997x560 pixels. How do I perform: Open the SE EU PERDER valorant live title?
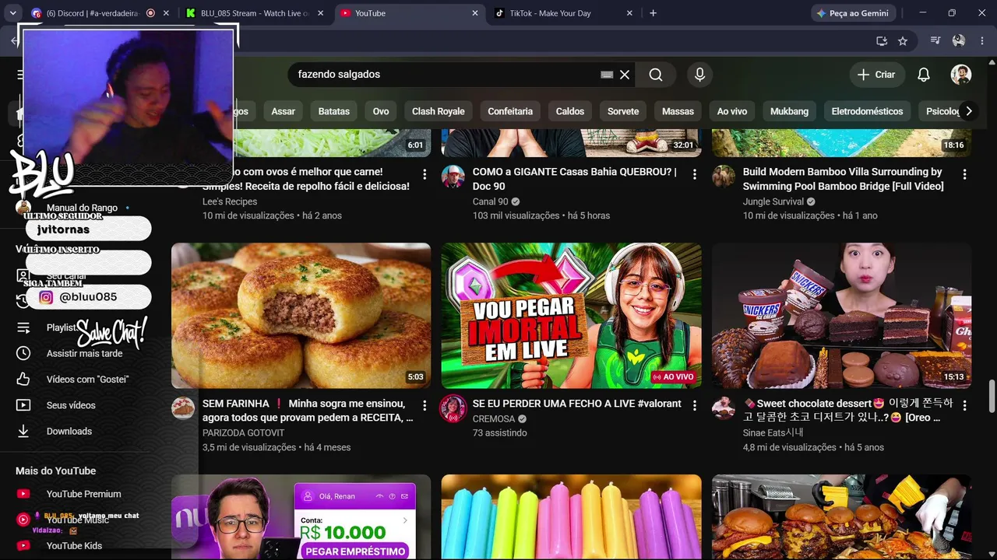[577, 404]
